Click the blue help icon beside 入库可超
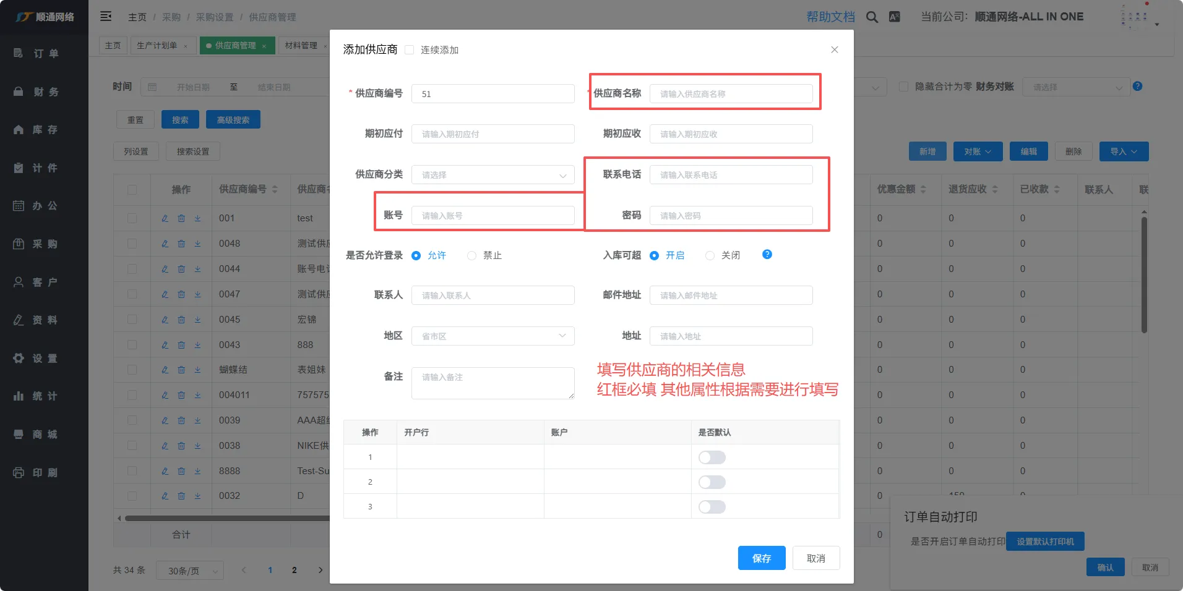The height and width of the screenshot is (591, 1183). click(x=767, y=255)
